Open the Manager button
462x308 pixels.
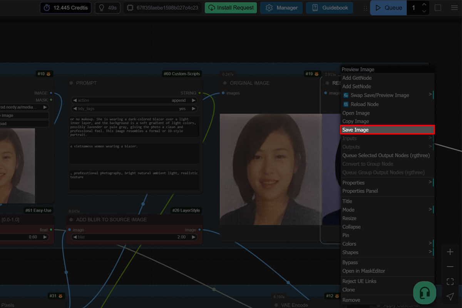pos(281,8)
